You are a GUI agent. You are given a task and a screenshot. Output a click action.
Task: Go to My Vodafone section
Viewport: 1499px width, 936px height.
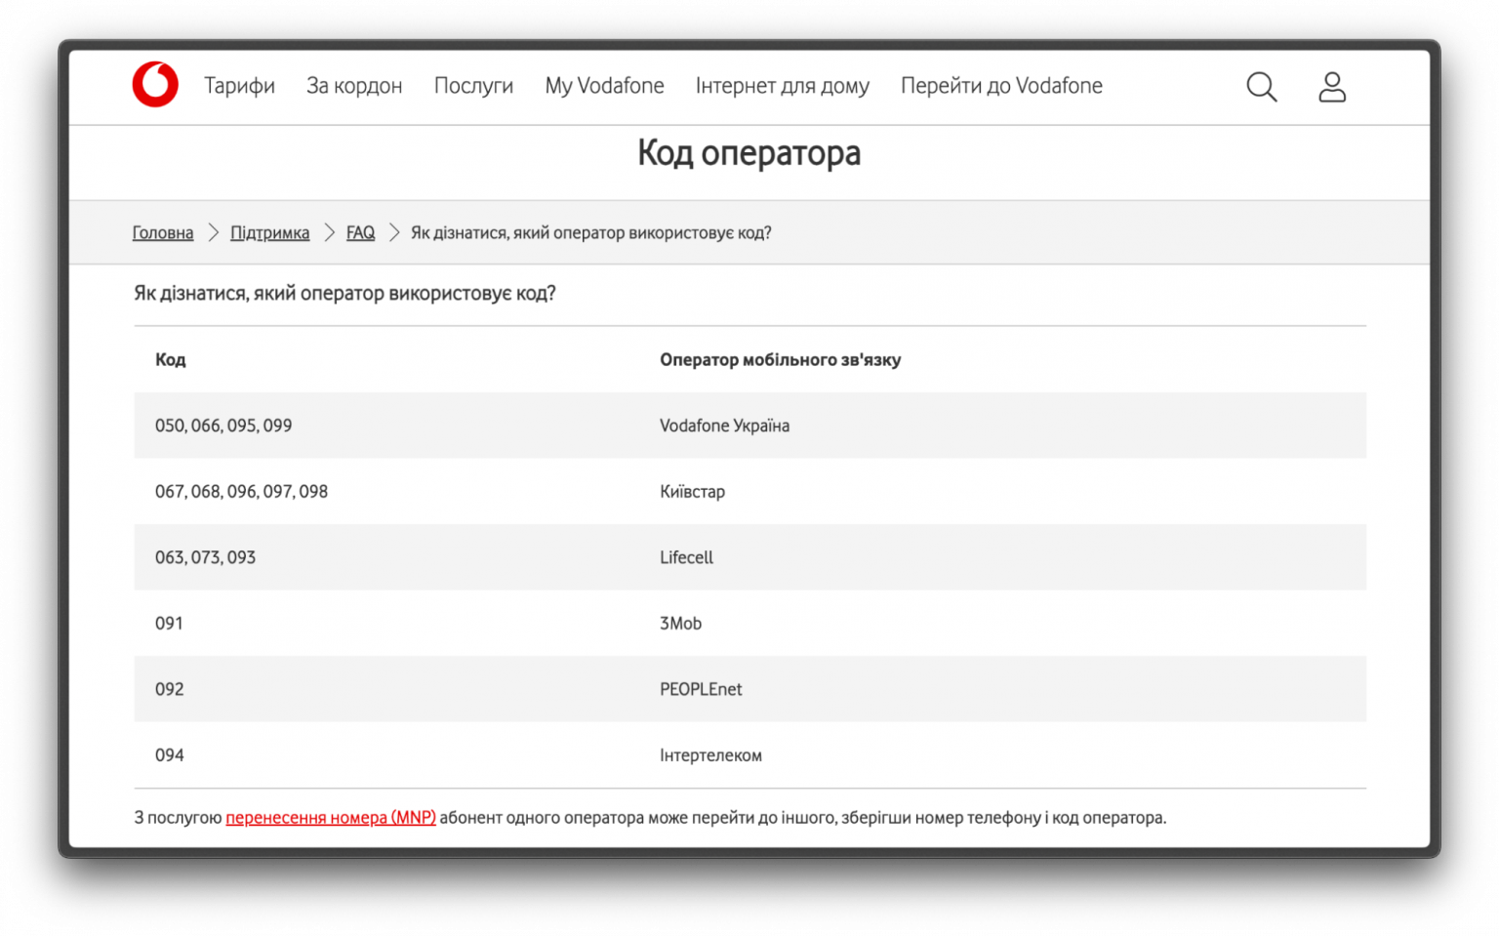point(604,86)
